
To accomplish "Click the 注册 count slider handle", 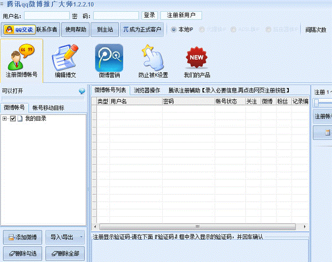I will point(317,103).
